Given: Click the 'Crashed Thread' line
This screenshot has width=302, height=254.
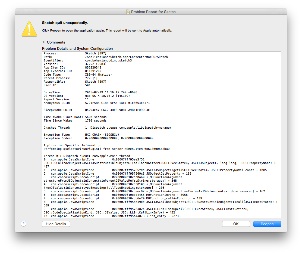Looking at the screenshot, I should point(108,128).
